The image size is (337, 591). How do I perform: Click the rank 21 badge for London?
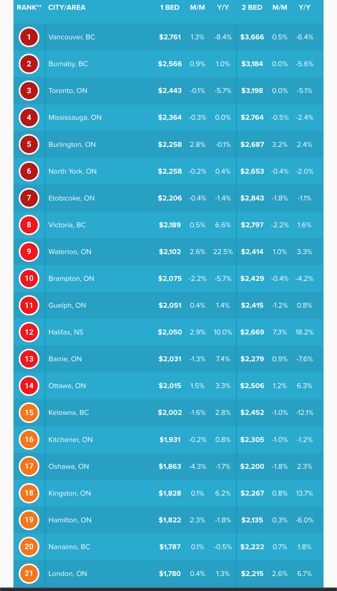[29, 573]
